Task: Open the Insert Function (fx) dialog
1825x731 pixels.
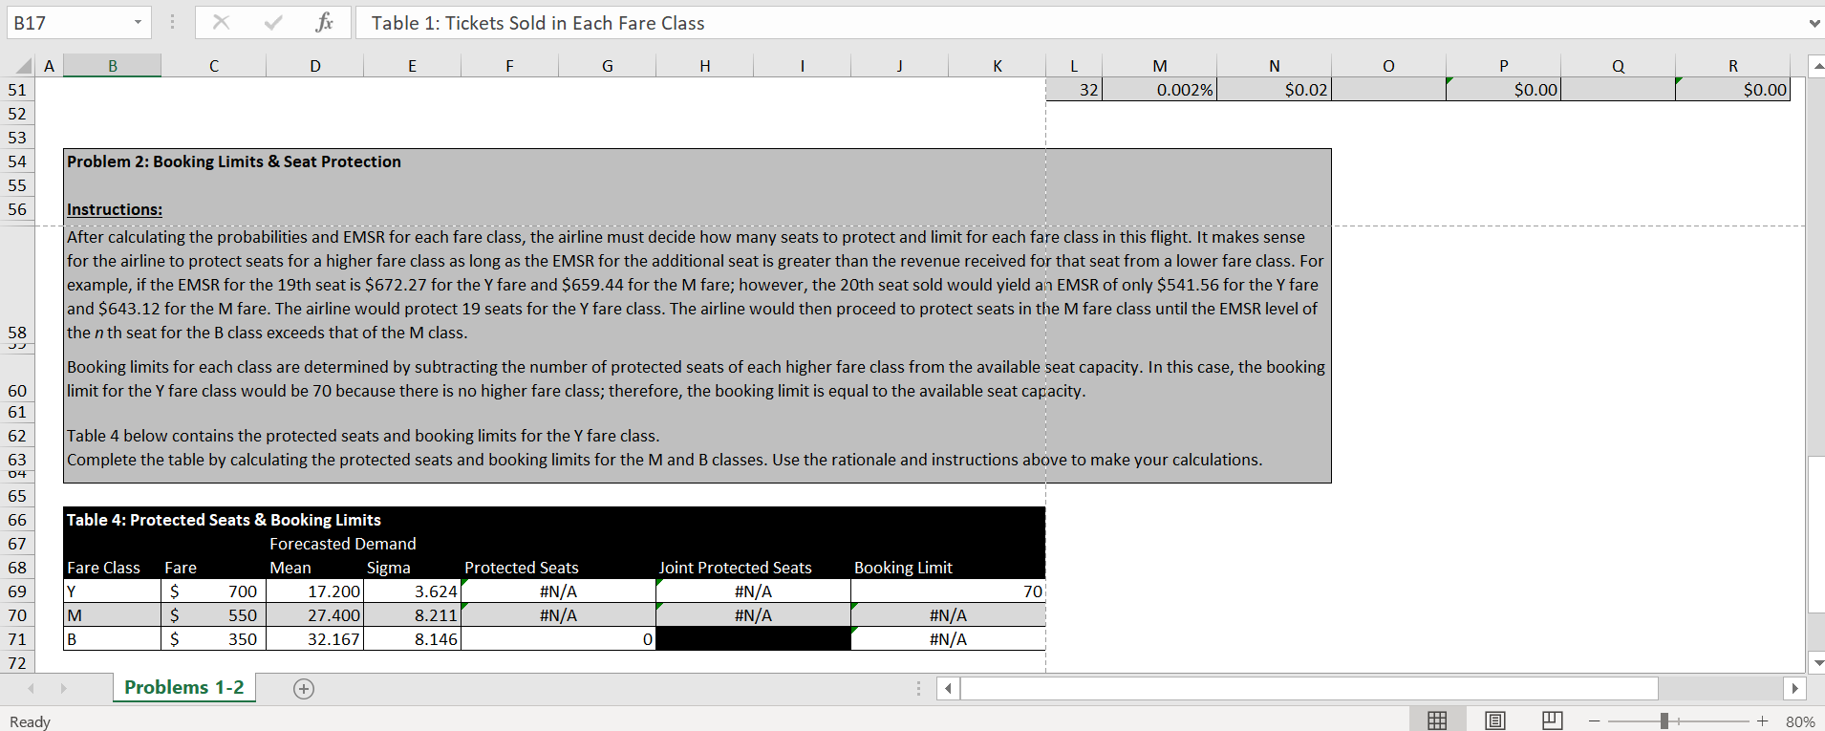Action: (x=325, y=22)
